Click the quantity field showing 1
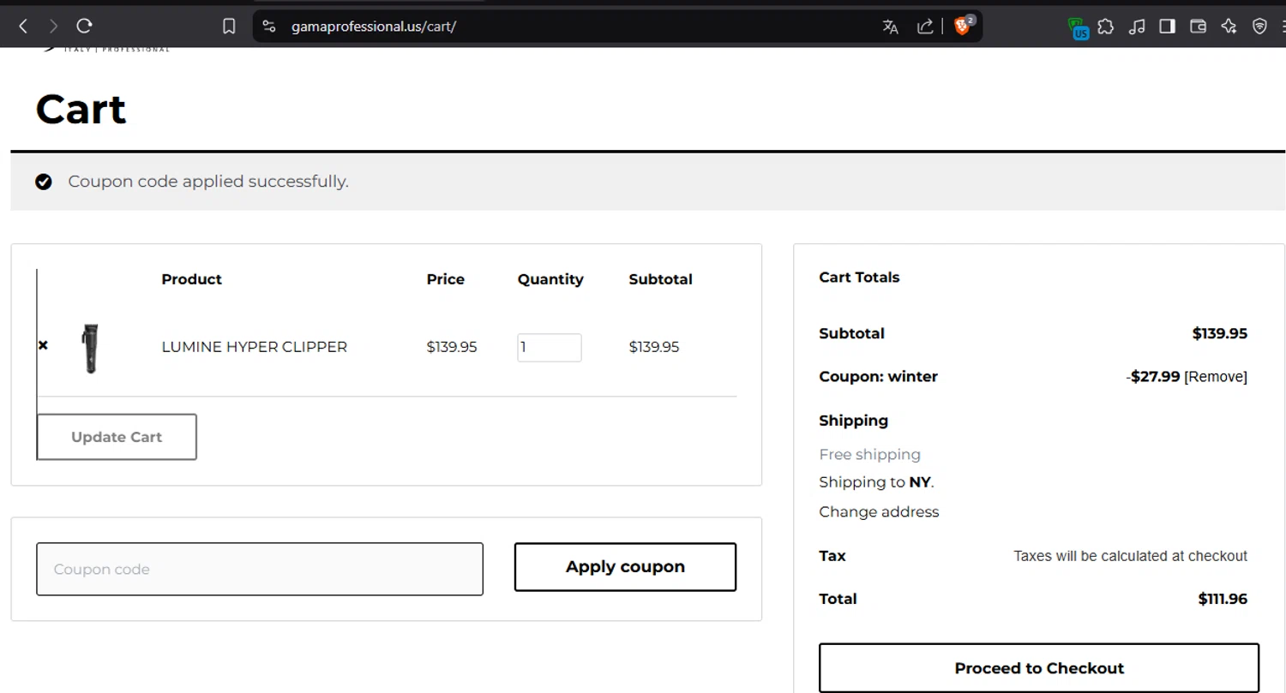Viewport: 1286px width, 693px height. click(550, 347)
